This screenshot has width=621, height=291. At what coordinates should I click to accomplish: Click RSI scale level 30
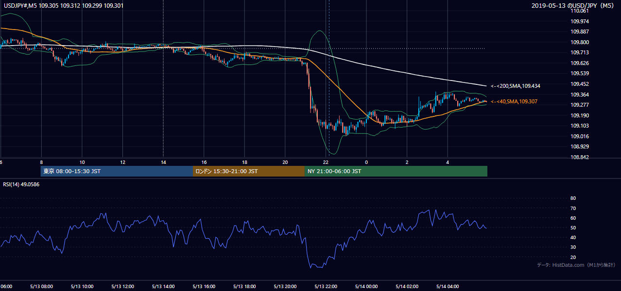coord(573,247)
